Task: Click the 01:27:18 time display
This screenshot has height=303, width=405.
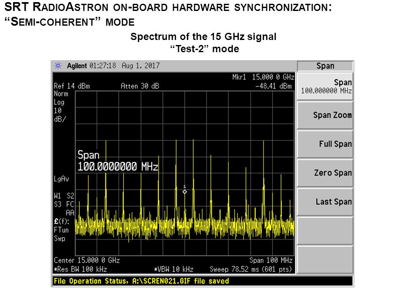Action: (x=103, y=66)
